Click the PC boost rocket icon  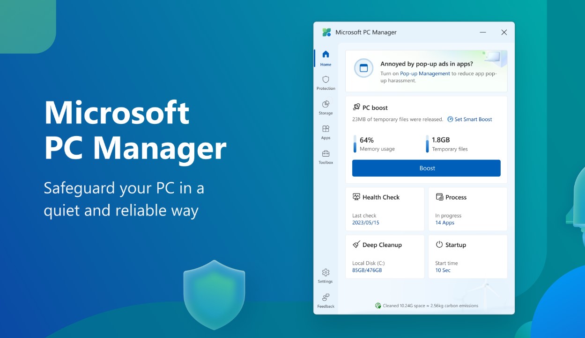(x=356, y=107)
